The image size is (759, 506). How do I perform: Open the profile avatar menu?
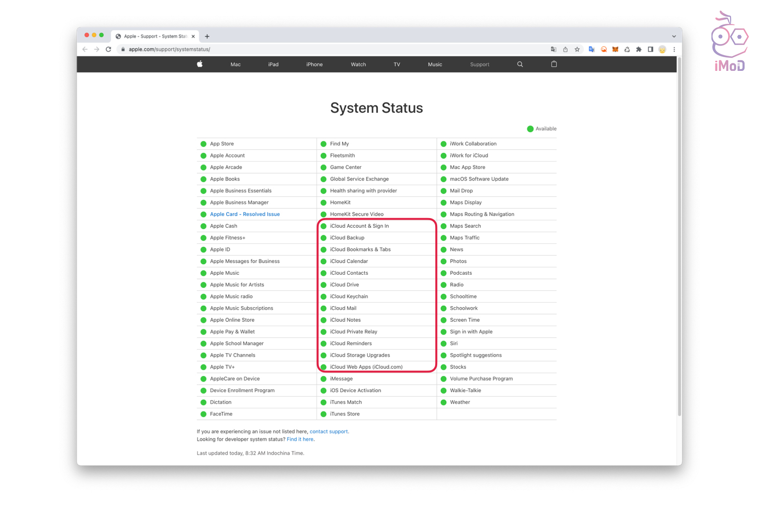[662, 50]
